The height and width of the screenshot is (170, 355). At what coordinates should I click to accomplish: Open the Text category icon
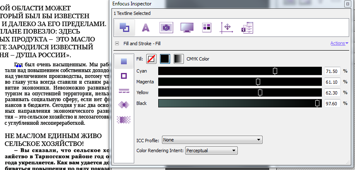(145, 28)
